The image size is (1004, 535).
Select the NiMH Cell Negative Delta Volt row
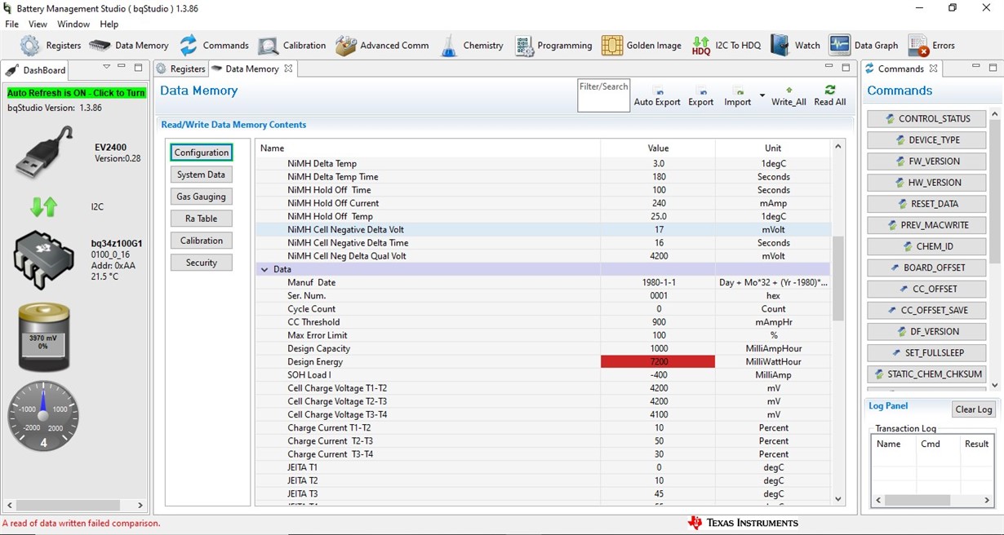(543, 230)
